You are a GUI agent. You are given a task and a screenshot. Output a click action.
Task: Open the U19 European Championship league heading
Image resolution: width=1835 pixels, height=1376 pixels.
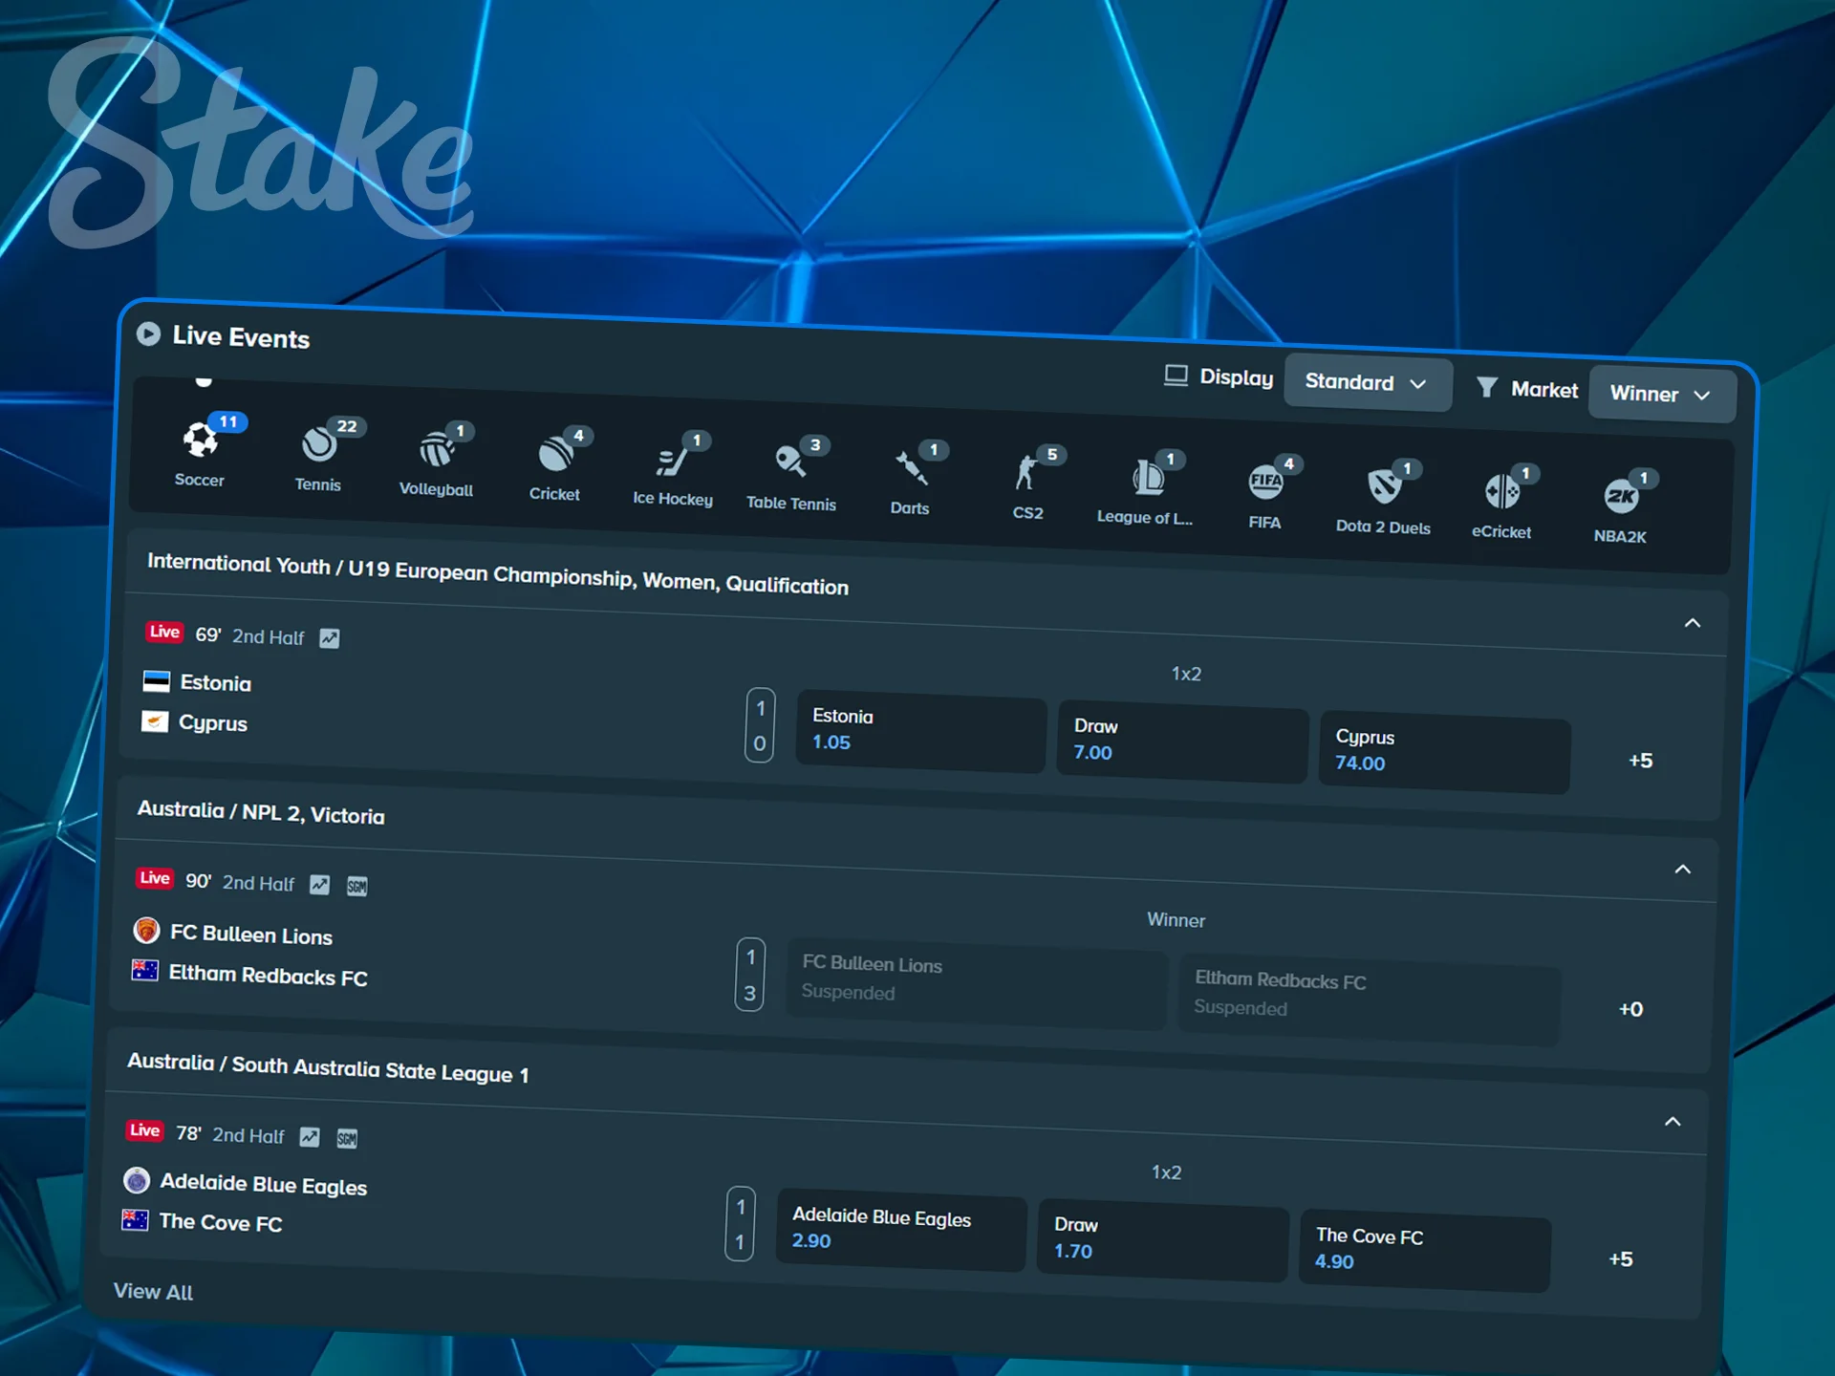point(498,574)
